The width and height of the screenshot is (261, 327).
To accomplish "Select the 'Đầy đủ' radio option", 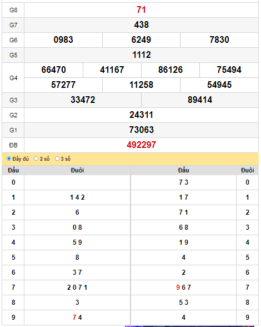I will pos(9,158).
